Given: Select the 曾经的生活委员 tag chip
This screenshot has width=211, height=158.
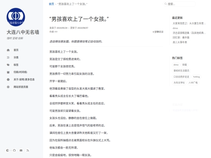Looking at the screenshot, I should click(x=181, y=71).
